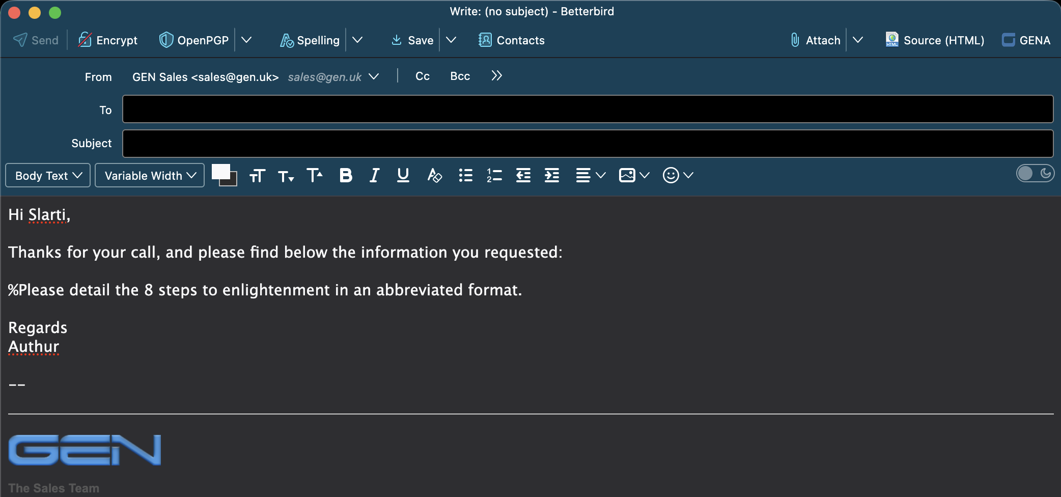Open text alignment options
The width and height of the screenshot is (1061, 497).
(x=591, y=176)
